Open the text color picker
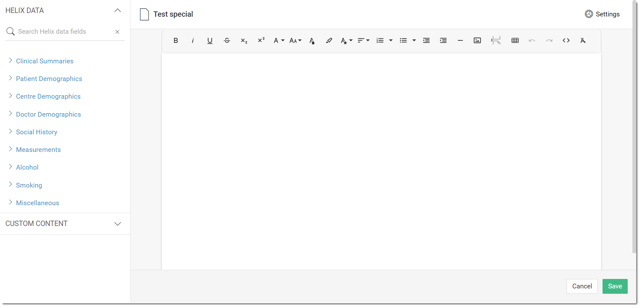The image size is (640, 307). point(312,40)
